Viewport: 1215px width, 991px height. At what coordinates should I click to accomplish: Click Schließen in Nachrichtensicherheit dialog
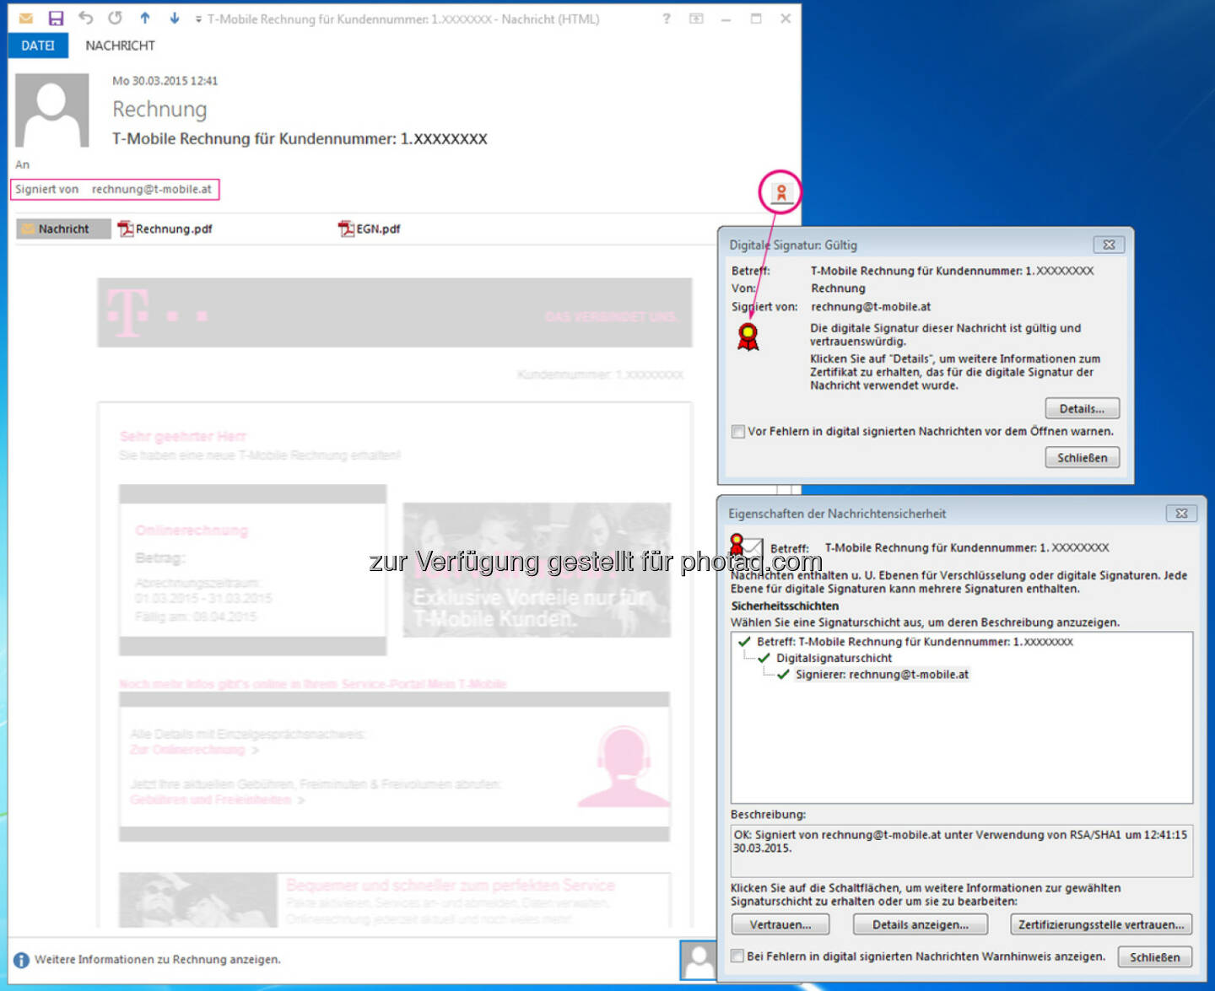pos(1154,956)
